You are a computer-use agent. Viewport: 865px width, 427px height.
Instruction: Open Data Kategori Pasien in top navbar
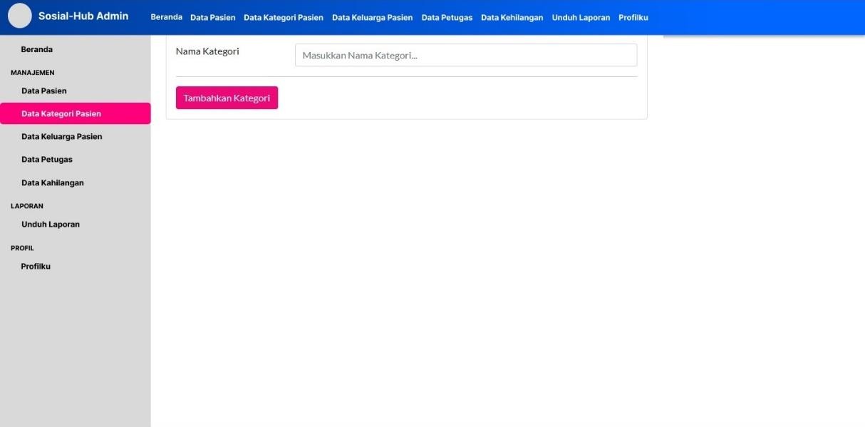pos(283,18)
